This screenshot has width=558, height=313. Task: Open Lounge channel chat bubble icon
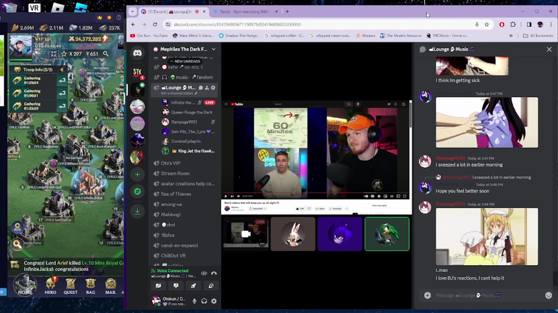pos(201,88)
